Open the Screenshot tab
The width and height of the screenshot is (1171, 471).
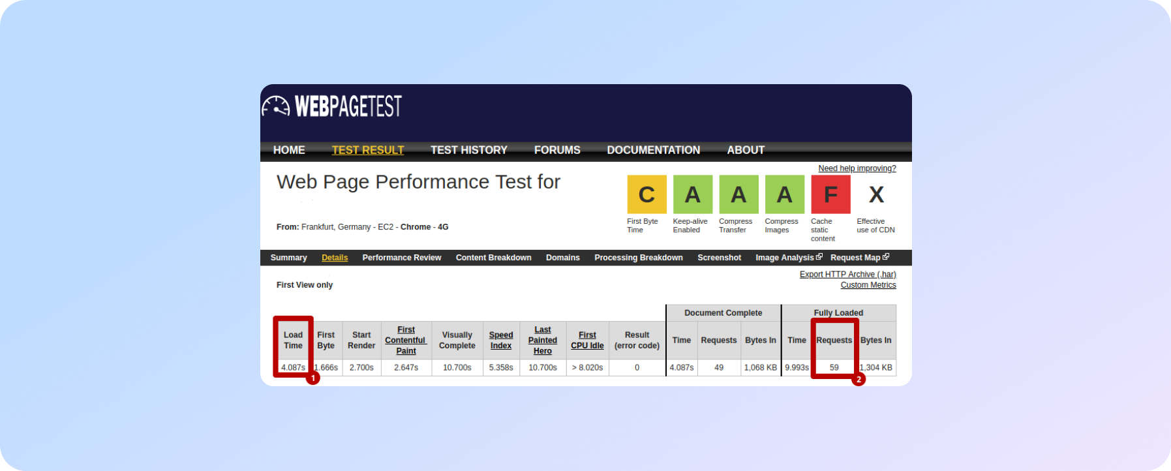click(x=720, y=258)
